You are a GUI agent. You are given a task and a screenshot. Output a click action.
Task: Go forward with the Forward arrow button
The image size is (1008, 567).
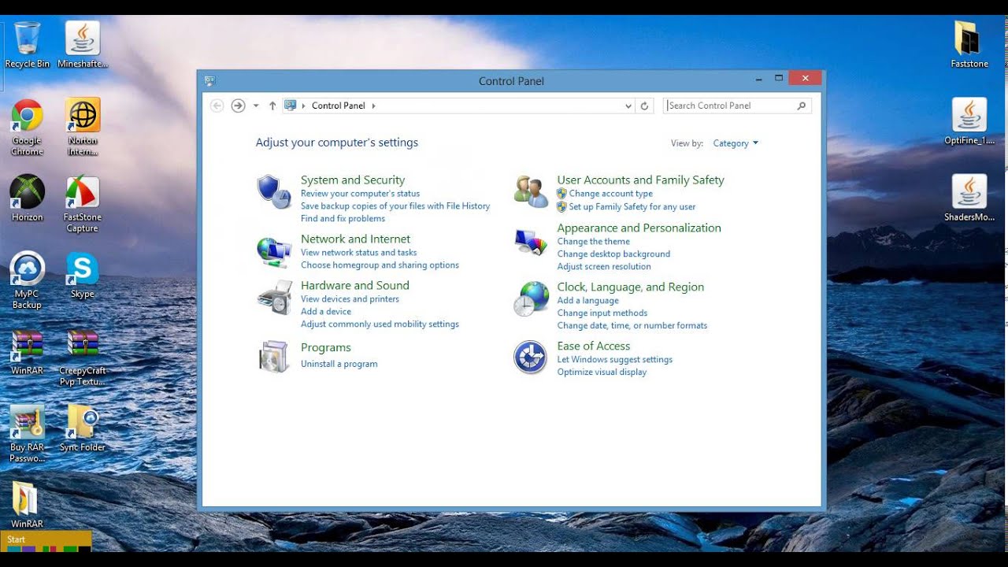pos(238,106)
